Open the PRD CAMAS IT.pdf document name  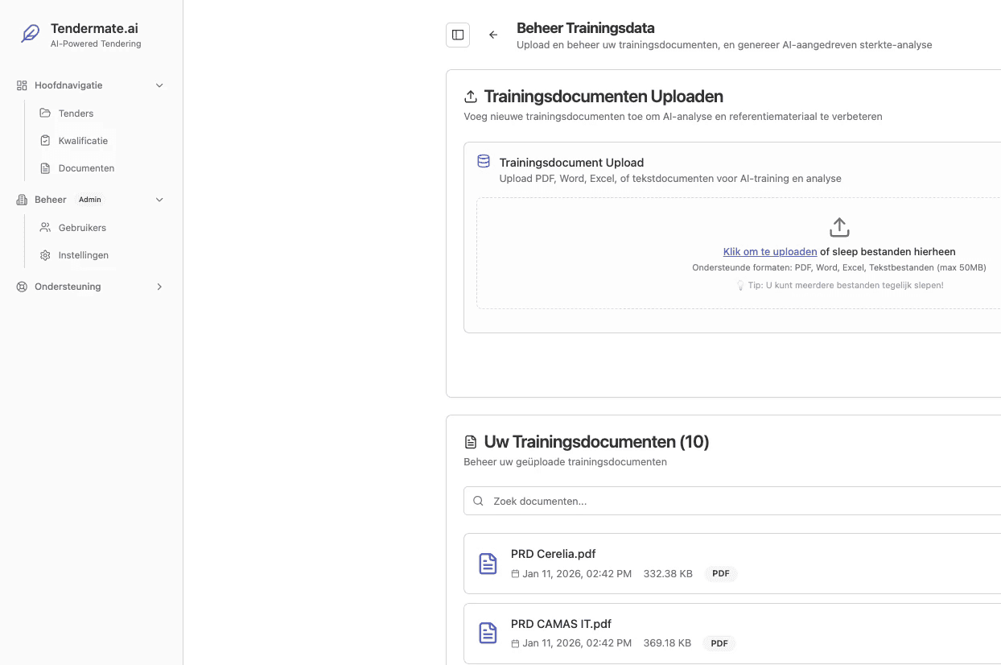(561, 624)
